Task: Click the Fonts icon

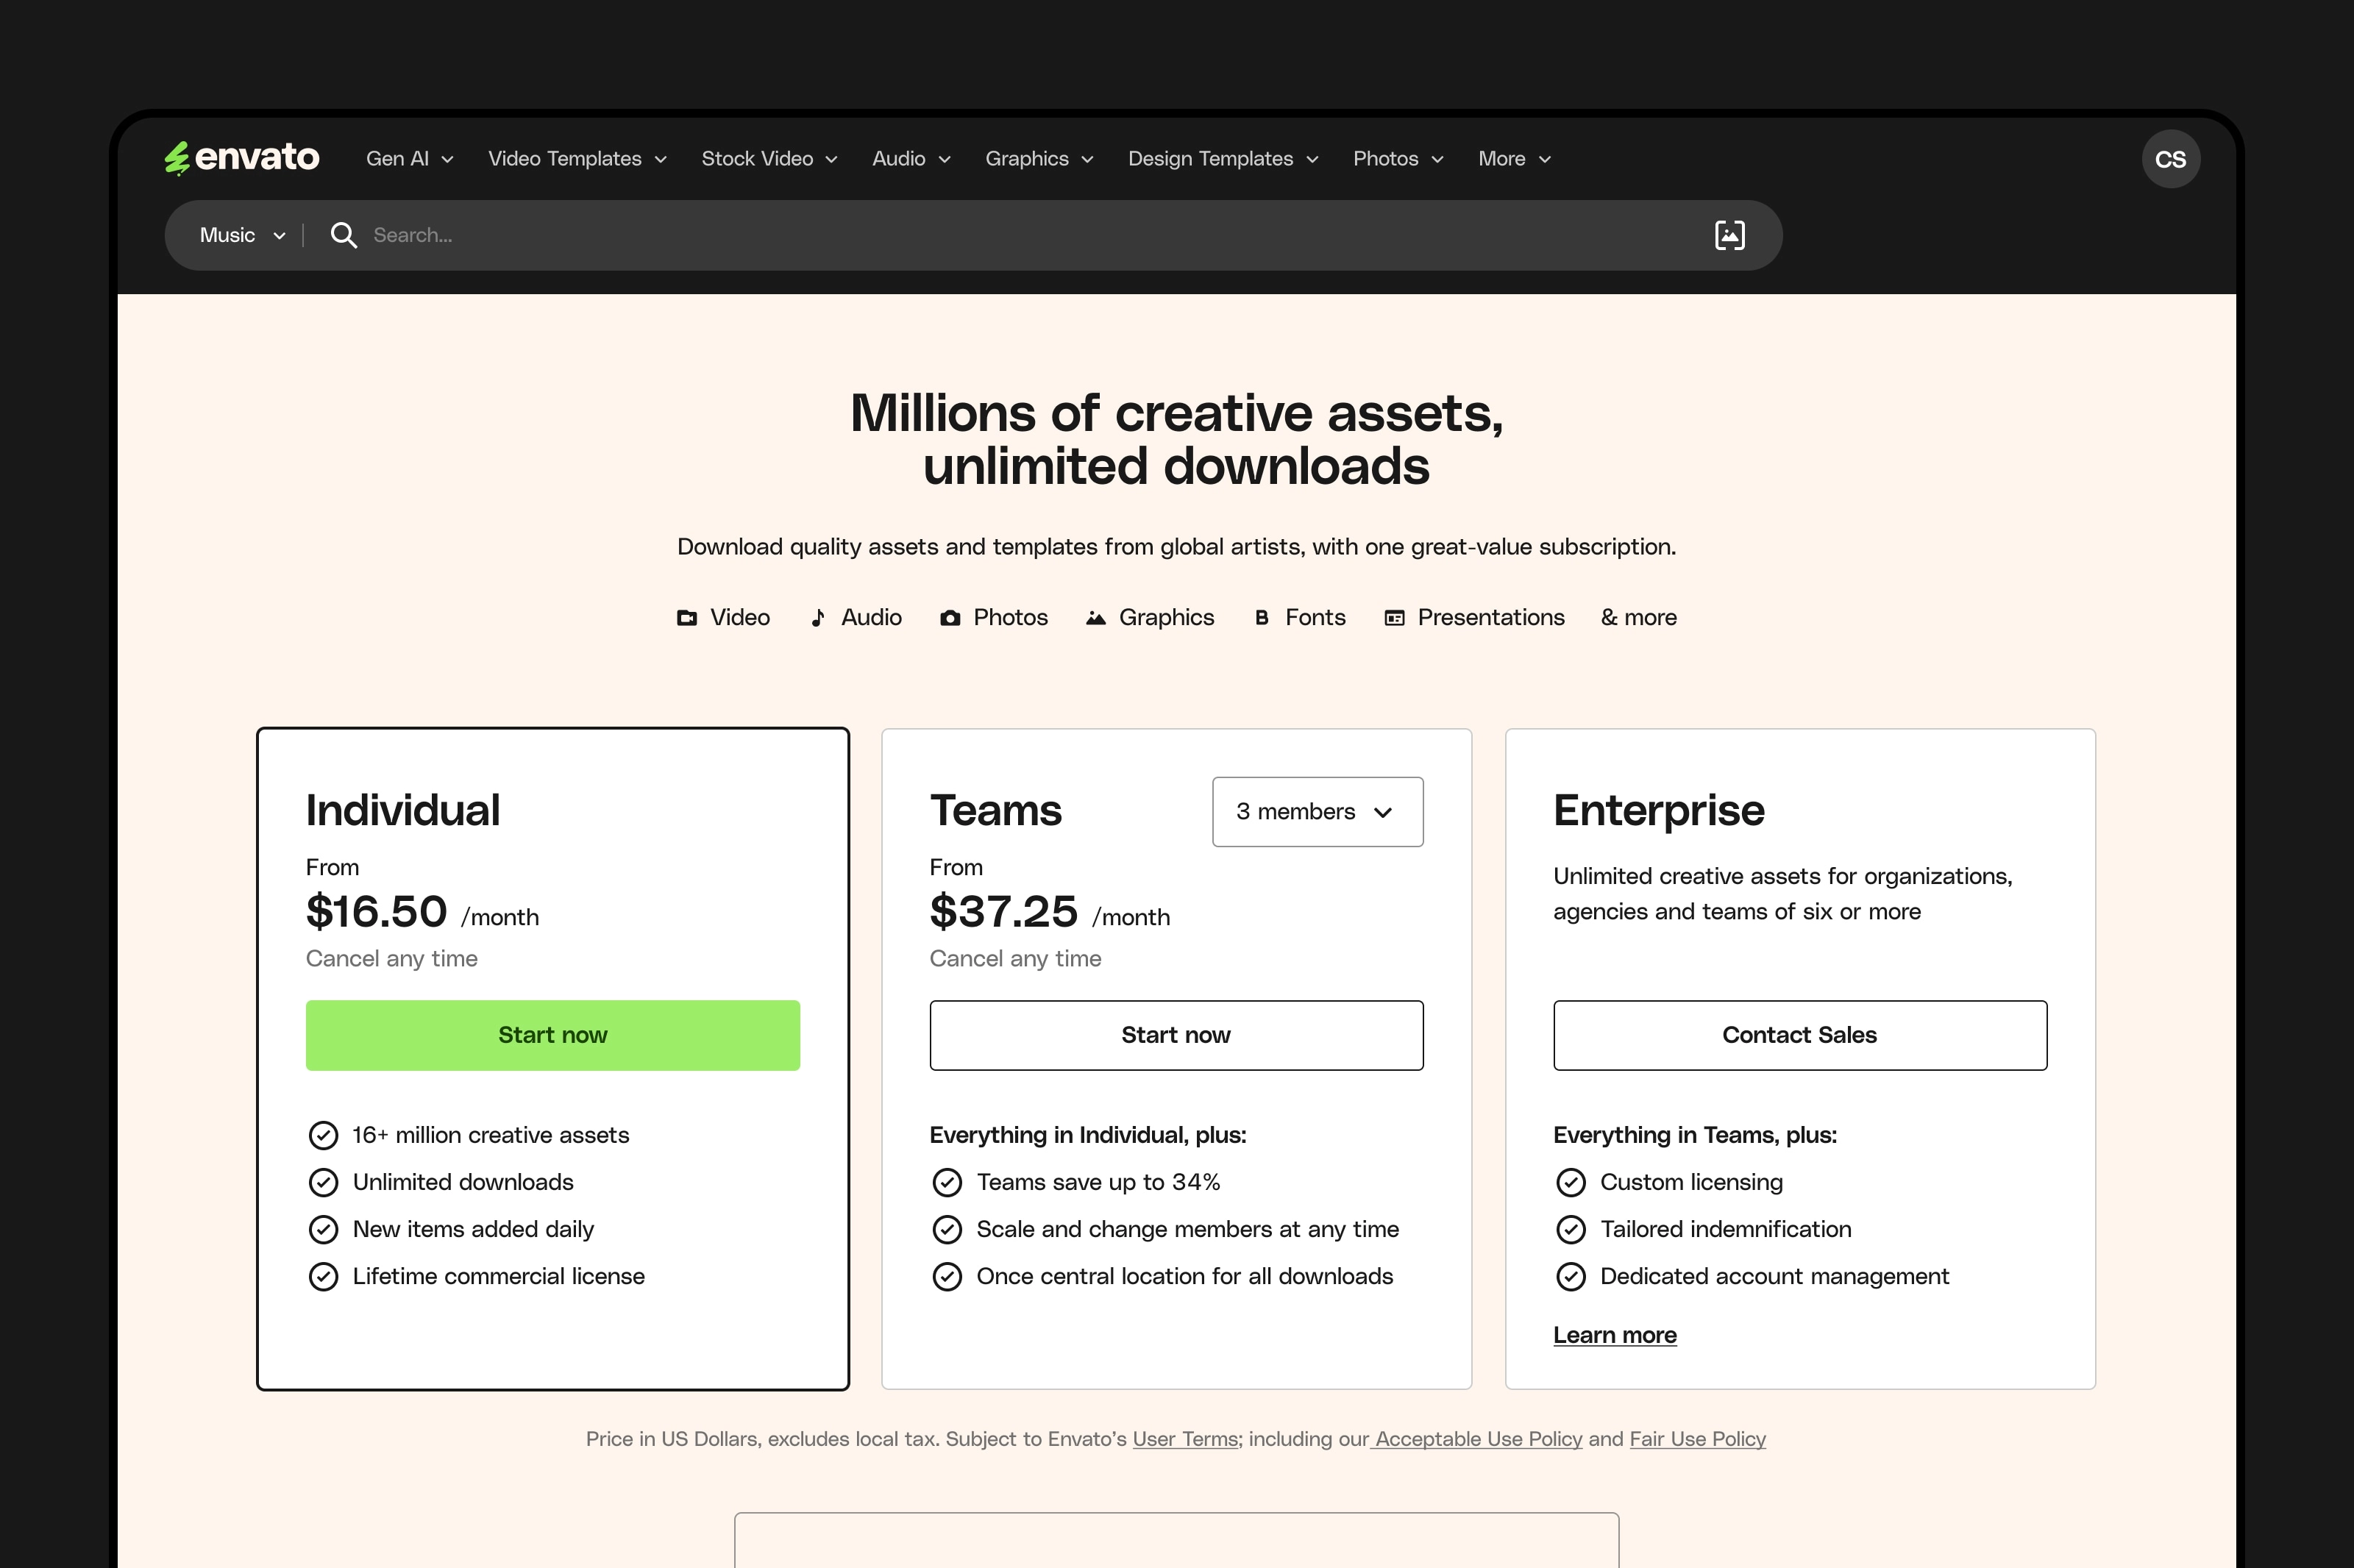Action: (x=1262, y=618)
